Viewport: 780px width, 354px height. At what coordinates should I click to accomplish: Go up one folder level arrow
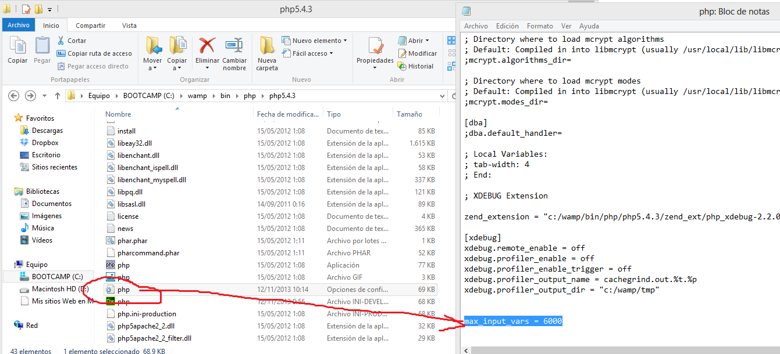click(x=57, y=96)
